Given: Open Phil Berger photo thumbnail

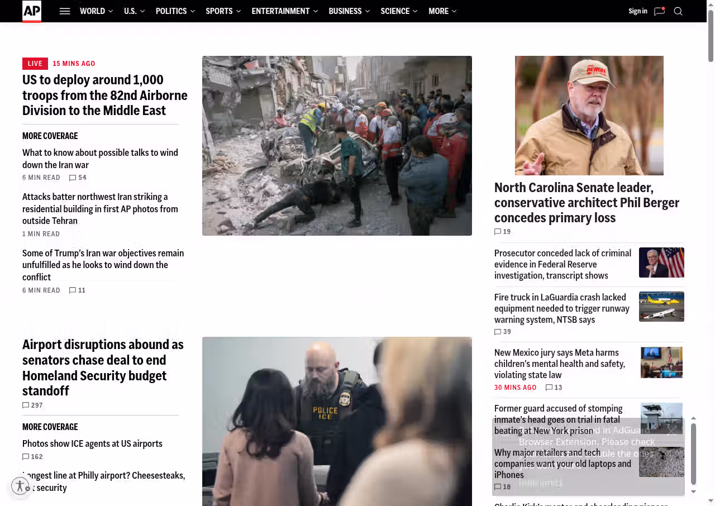Looking at the screenshot, I should point(589,116).
